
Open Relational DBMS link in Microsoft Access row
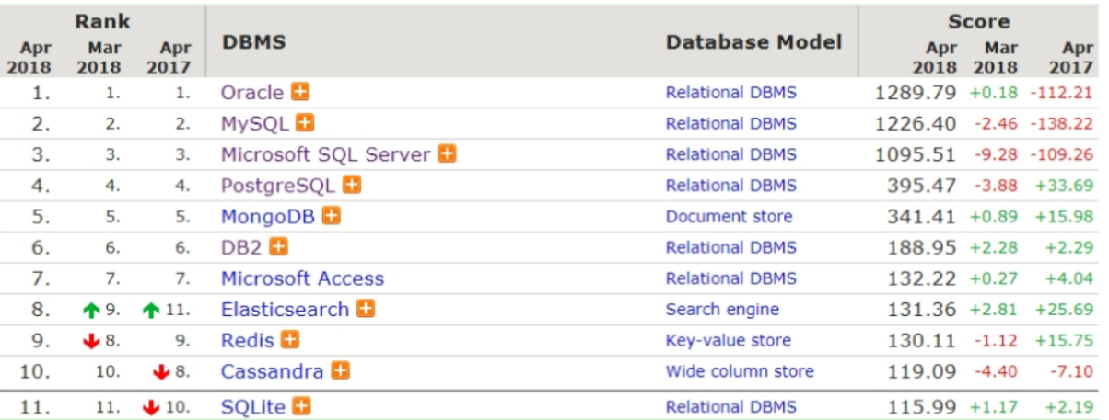click(x=731, y=278)
